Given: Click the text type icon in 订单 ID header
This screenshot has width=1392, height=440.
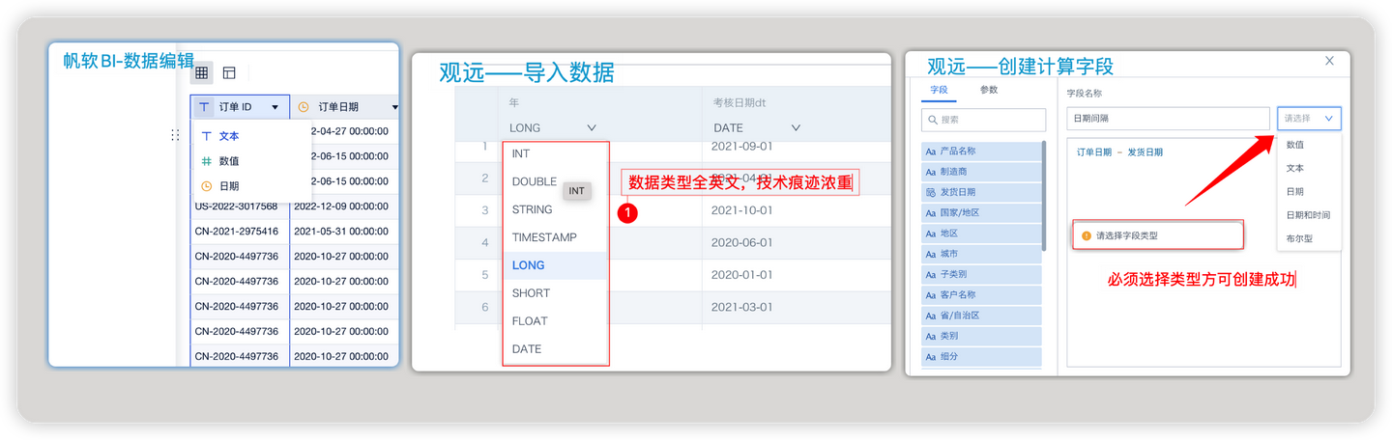Looking at the screenshot, I should pyautogui.click(x=203, y=107).
